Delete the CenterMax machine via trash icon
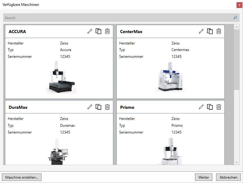Screen dimensions: 243x183 (x=219, y=31)
